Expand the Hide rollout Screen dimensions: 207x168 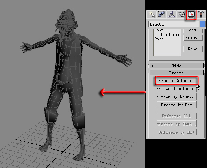tap(176, 66)
